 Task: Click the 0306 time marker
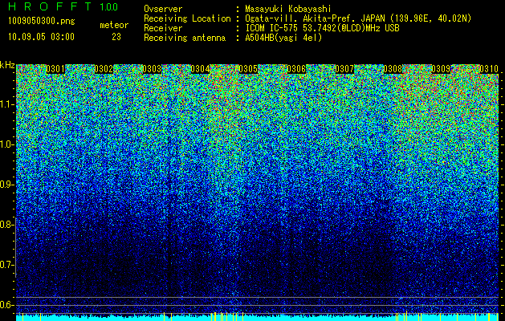(x=296, y=69)
